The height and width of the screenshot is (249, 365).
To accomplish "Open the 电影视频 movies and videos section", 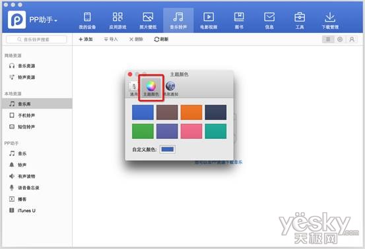I will [x=209, y=20].
